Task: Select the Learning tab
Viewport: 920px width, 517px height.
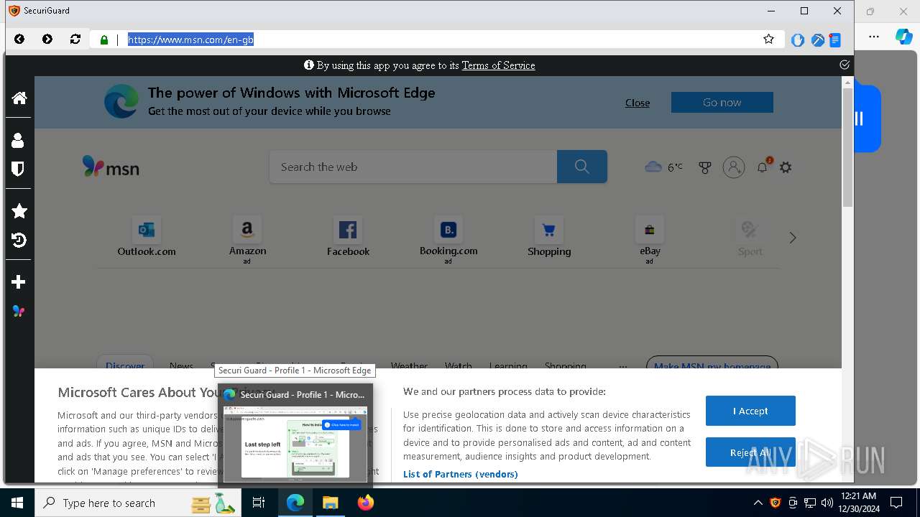Action: click(x=508, y=365)
